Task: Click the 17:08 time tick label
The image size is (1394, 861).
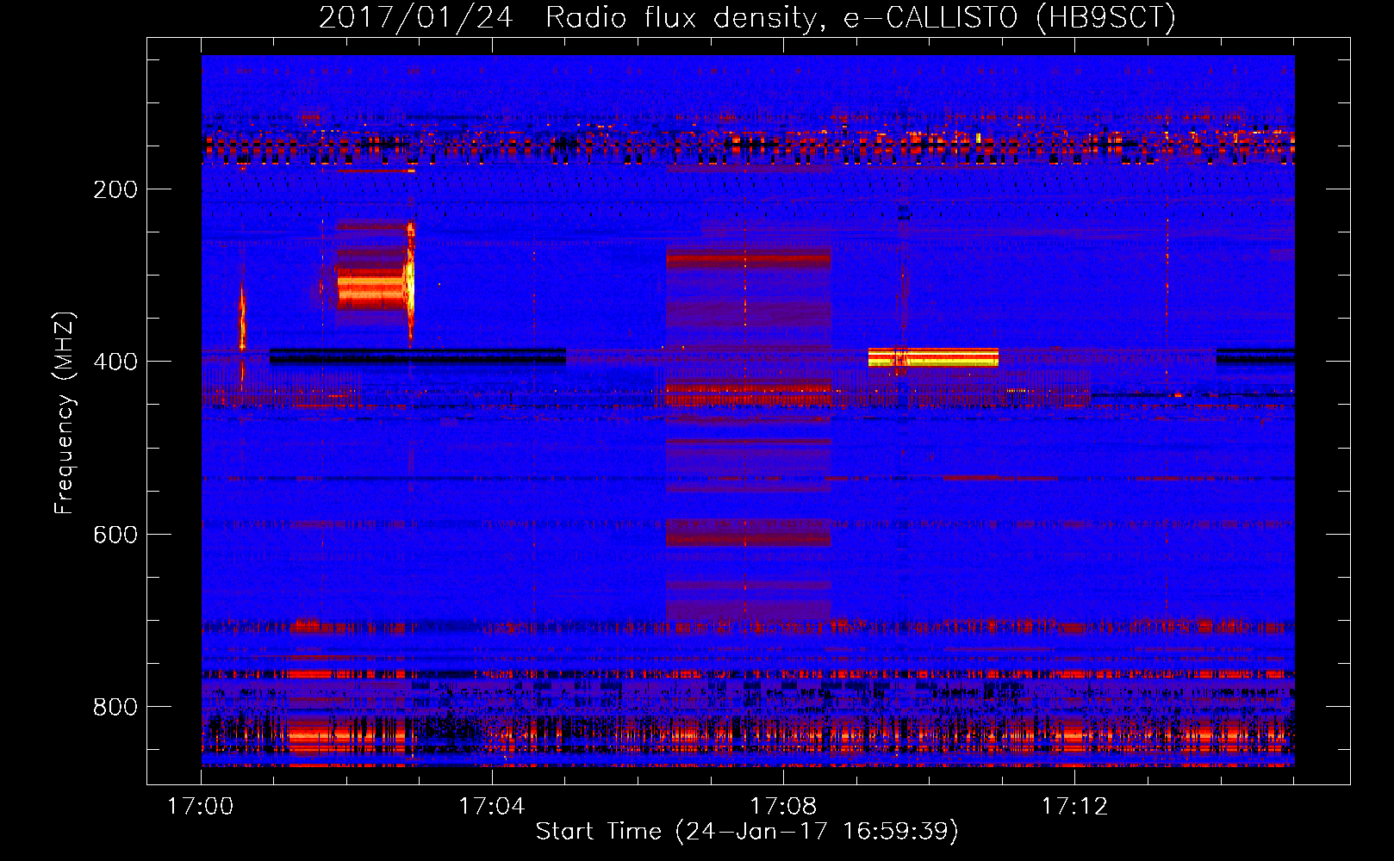Action: coord(783,806)
